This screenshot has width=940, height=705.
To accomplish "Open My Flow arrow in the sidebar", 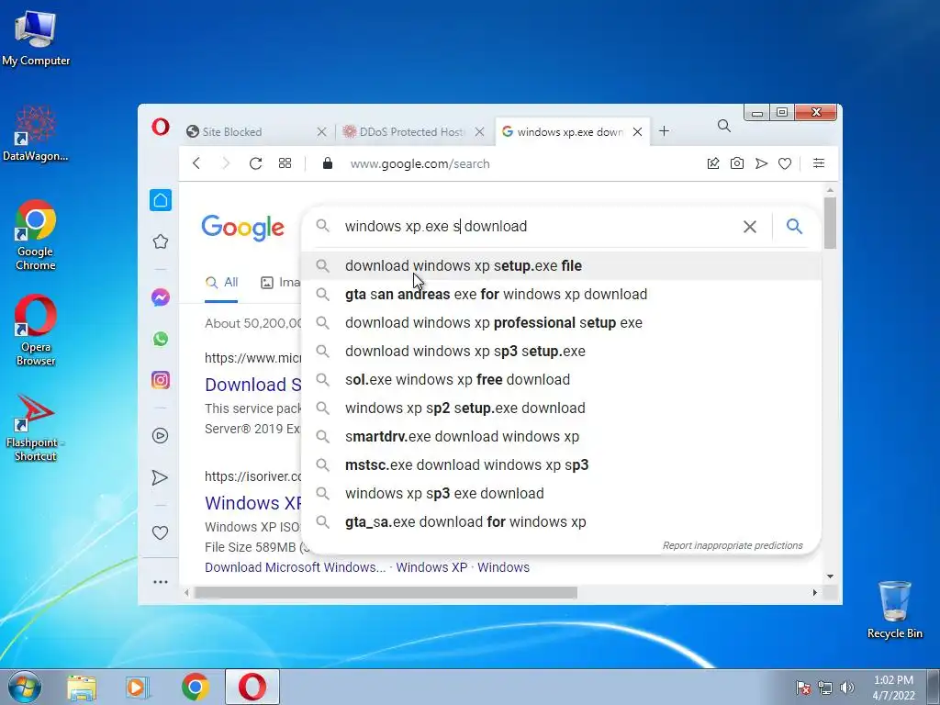I will [160, 477].
